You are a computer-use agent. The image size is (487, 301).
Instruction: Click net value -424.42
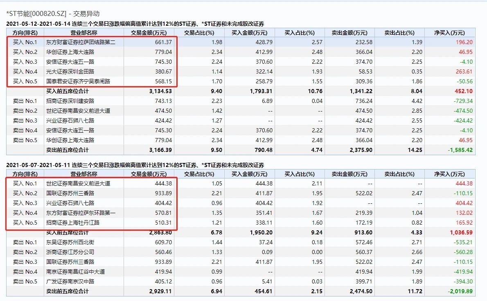pyautogui.click(x=463, y=120)
